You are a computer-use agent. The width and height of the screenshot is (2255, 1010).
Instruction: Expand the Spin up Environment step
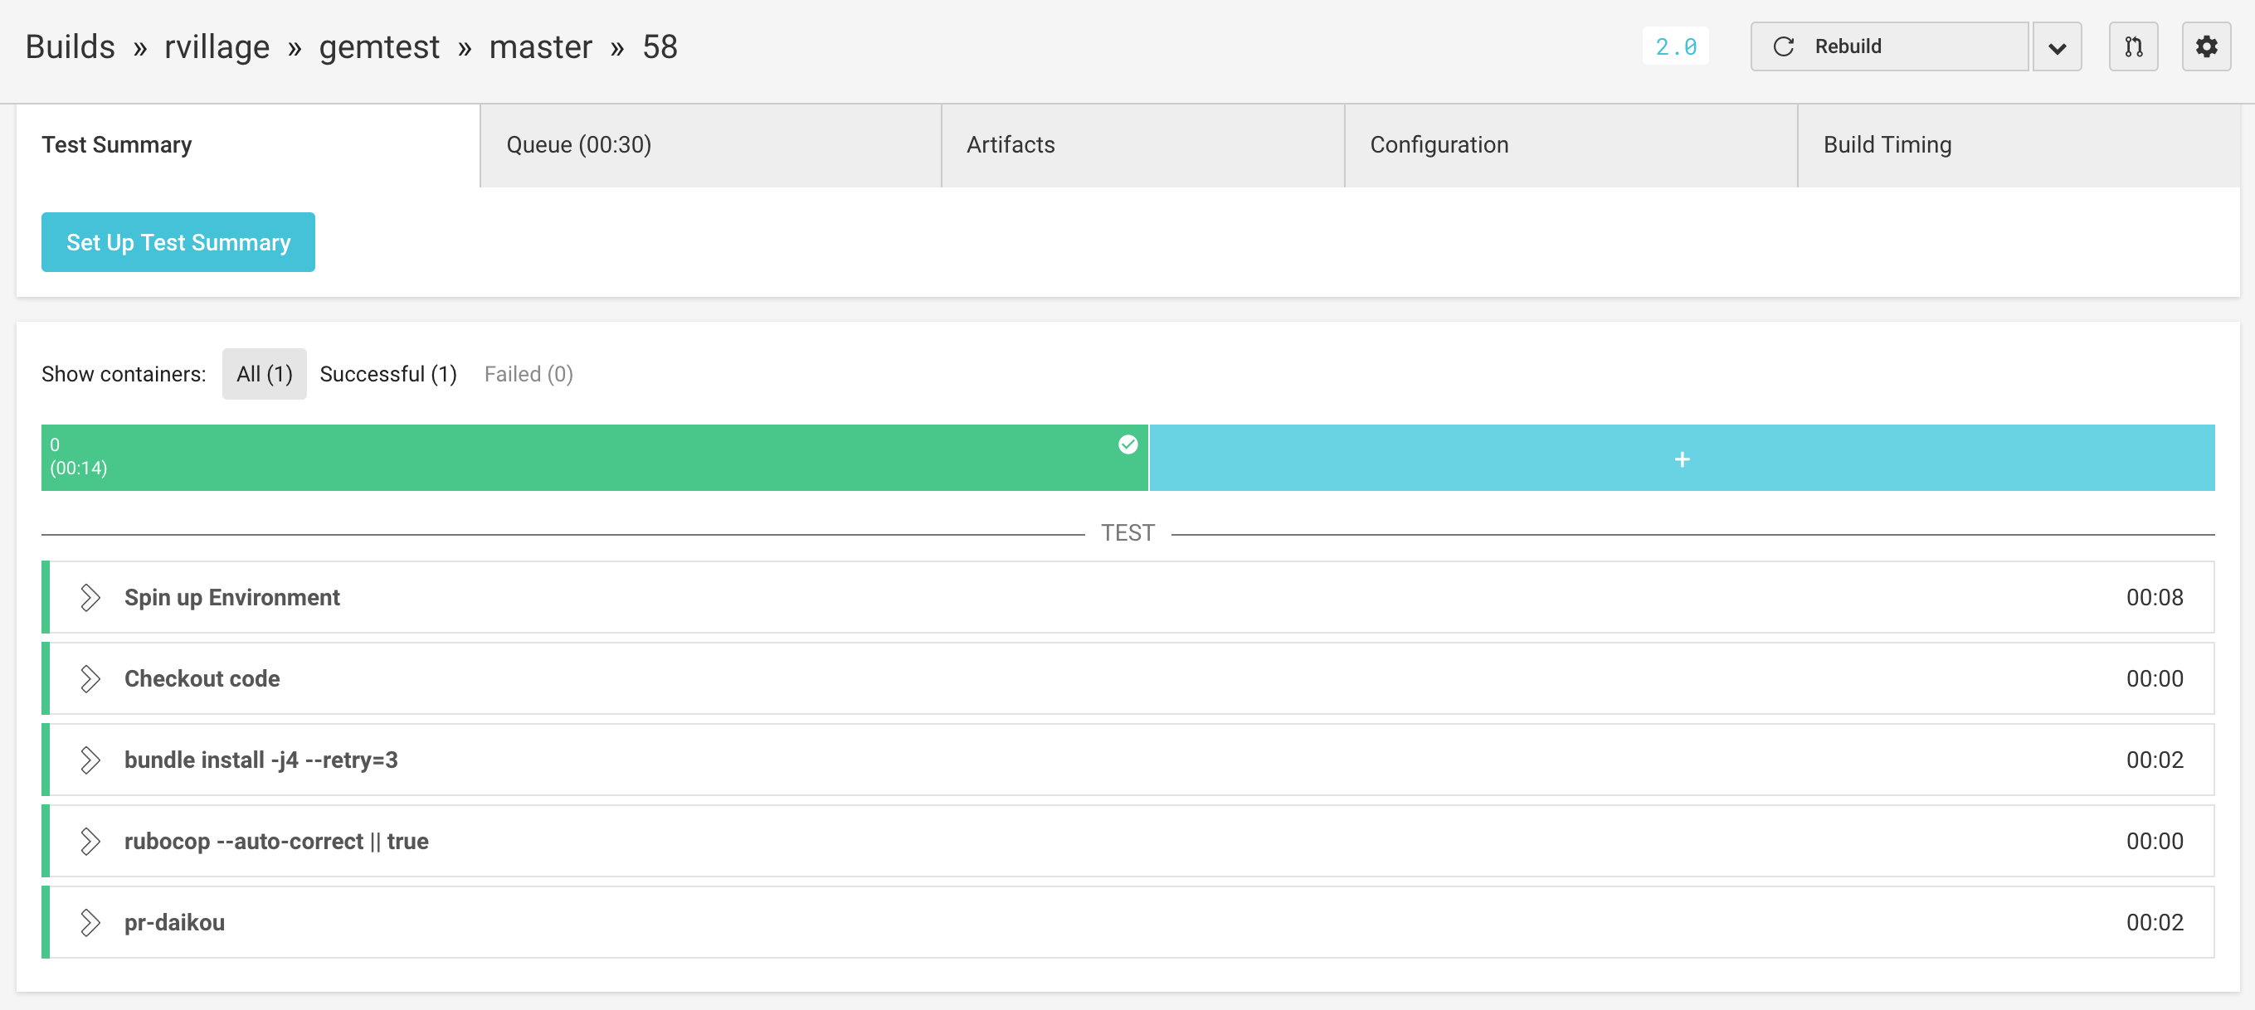pyautogui.click(x=90, y=597)
